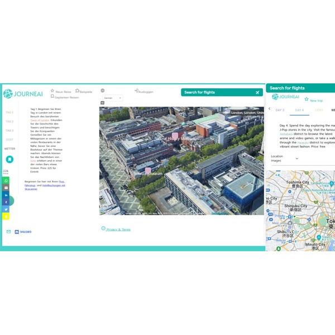Image resolution: width=335 pixels, height=335 pixels.
Task: Share the trip on Facebook
Action: point(6,202)
